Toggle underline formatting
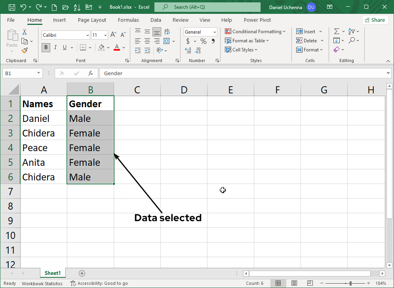 pos(65,47)
